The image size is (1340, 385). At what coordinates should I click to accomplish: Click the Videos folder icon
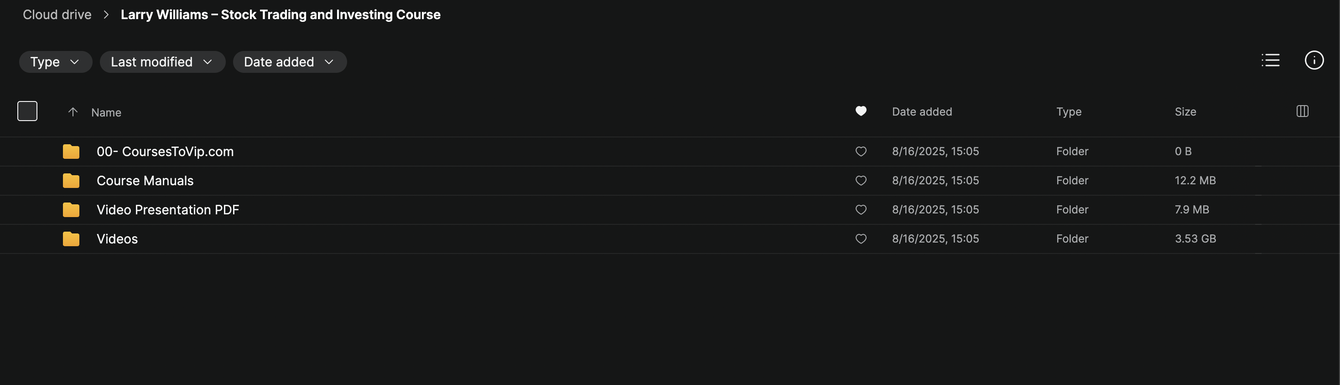[71, 238]
